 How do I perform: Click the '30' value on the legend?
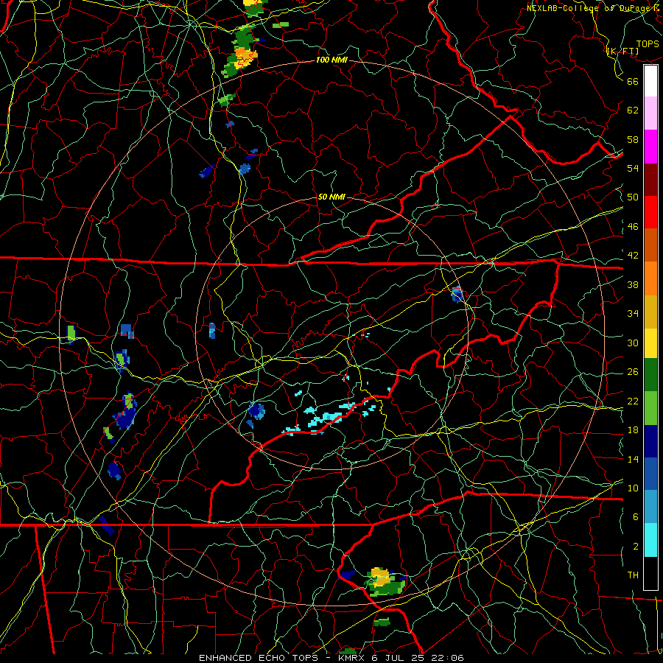click(633, 343)
